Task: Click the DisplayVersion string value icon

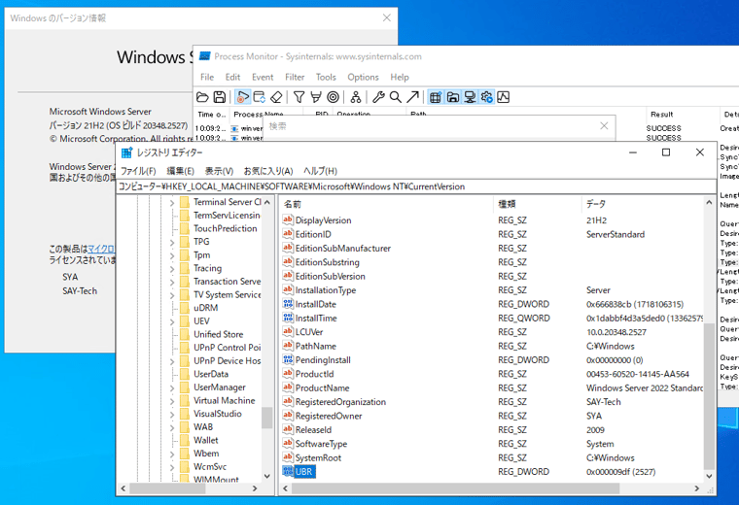Action: pyautogui.click(x=288, y=219)
